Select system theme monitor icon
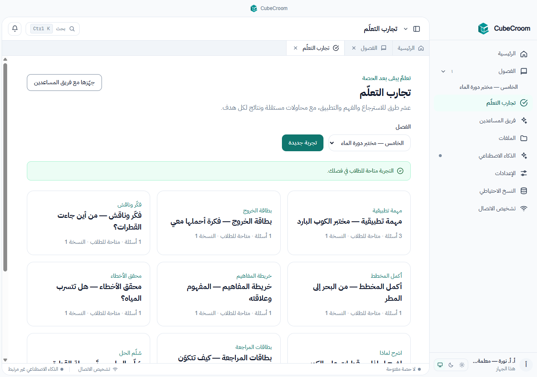This screenshot has height=377, width=537. click(440, 365)
